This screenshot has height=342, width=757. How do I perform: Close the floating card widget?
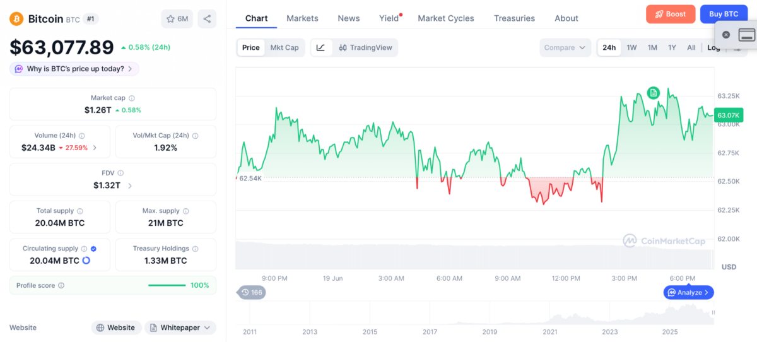(726, 35)
